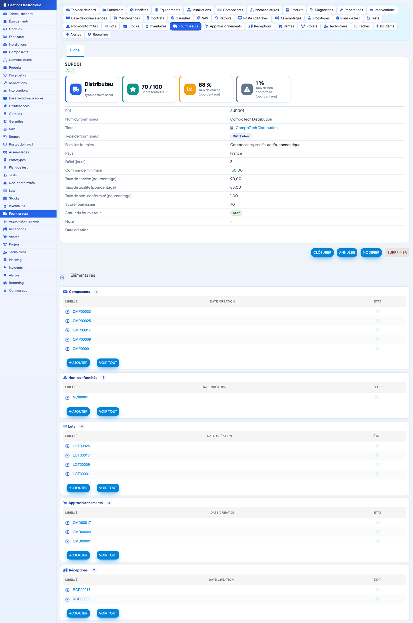This screenshot has height=623, width=413.
Task: Click the row icon beside LOT00025
Action: point(67,446)
